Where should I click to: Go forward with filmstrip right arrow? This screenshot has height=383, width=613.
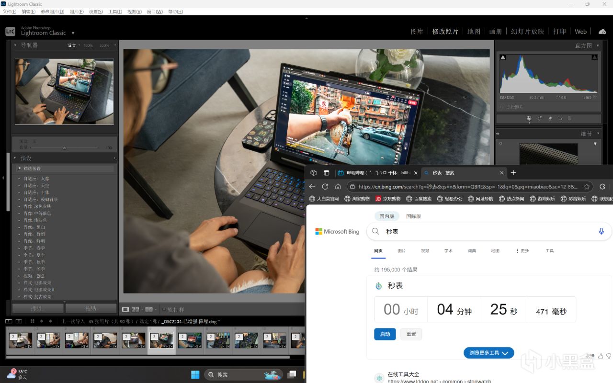pyautogui.click(x=50, y=321)
